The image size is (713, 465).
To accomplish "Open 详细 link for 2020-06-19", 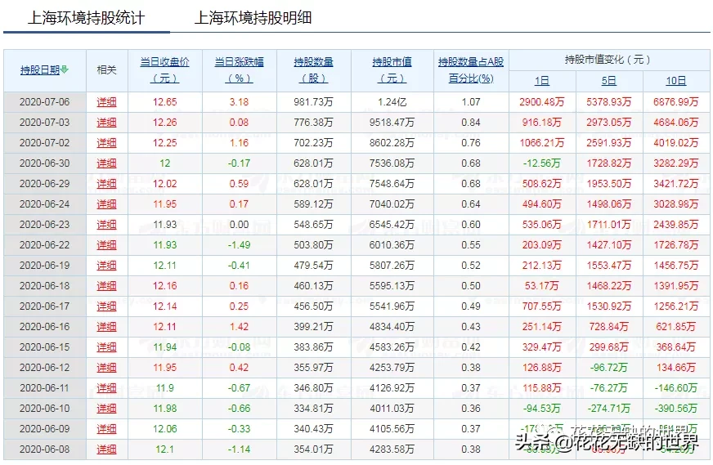I will 106,266.
